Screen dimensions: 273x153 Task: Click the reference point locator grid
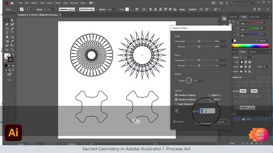[177, 111]
